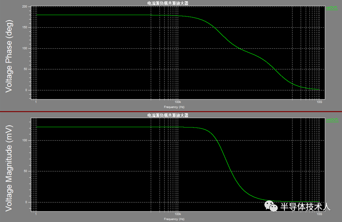This screenshot has height=222, width=342.
Task: Click the Frequency (Hz) label under magnitude plot
Action: [174, 219]
